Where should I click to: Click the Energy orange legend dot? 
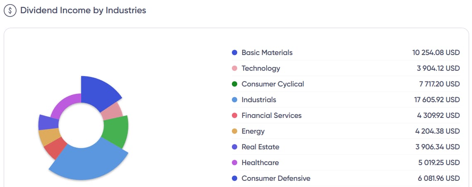tap(234, 131)
